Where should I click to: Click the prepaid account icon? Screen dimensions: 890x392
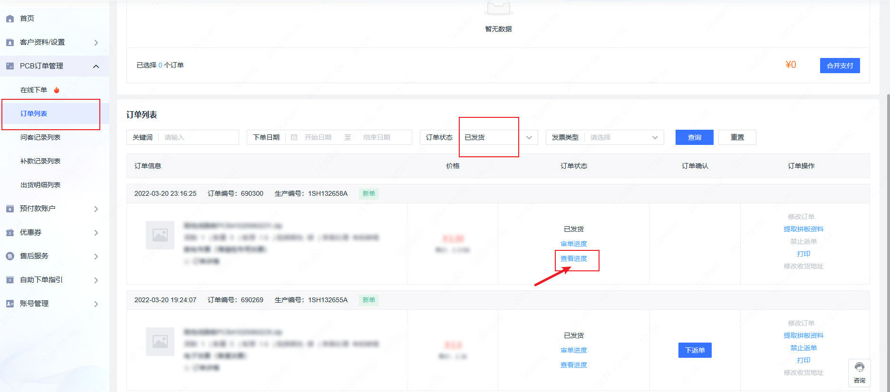10,209
